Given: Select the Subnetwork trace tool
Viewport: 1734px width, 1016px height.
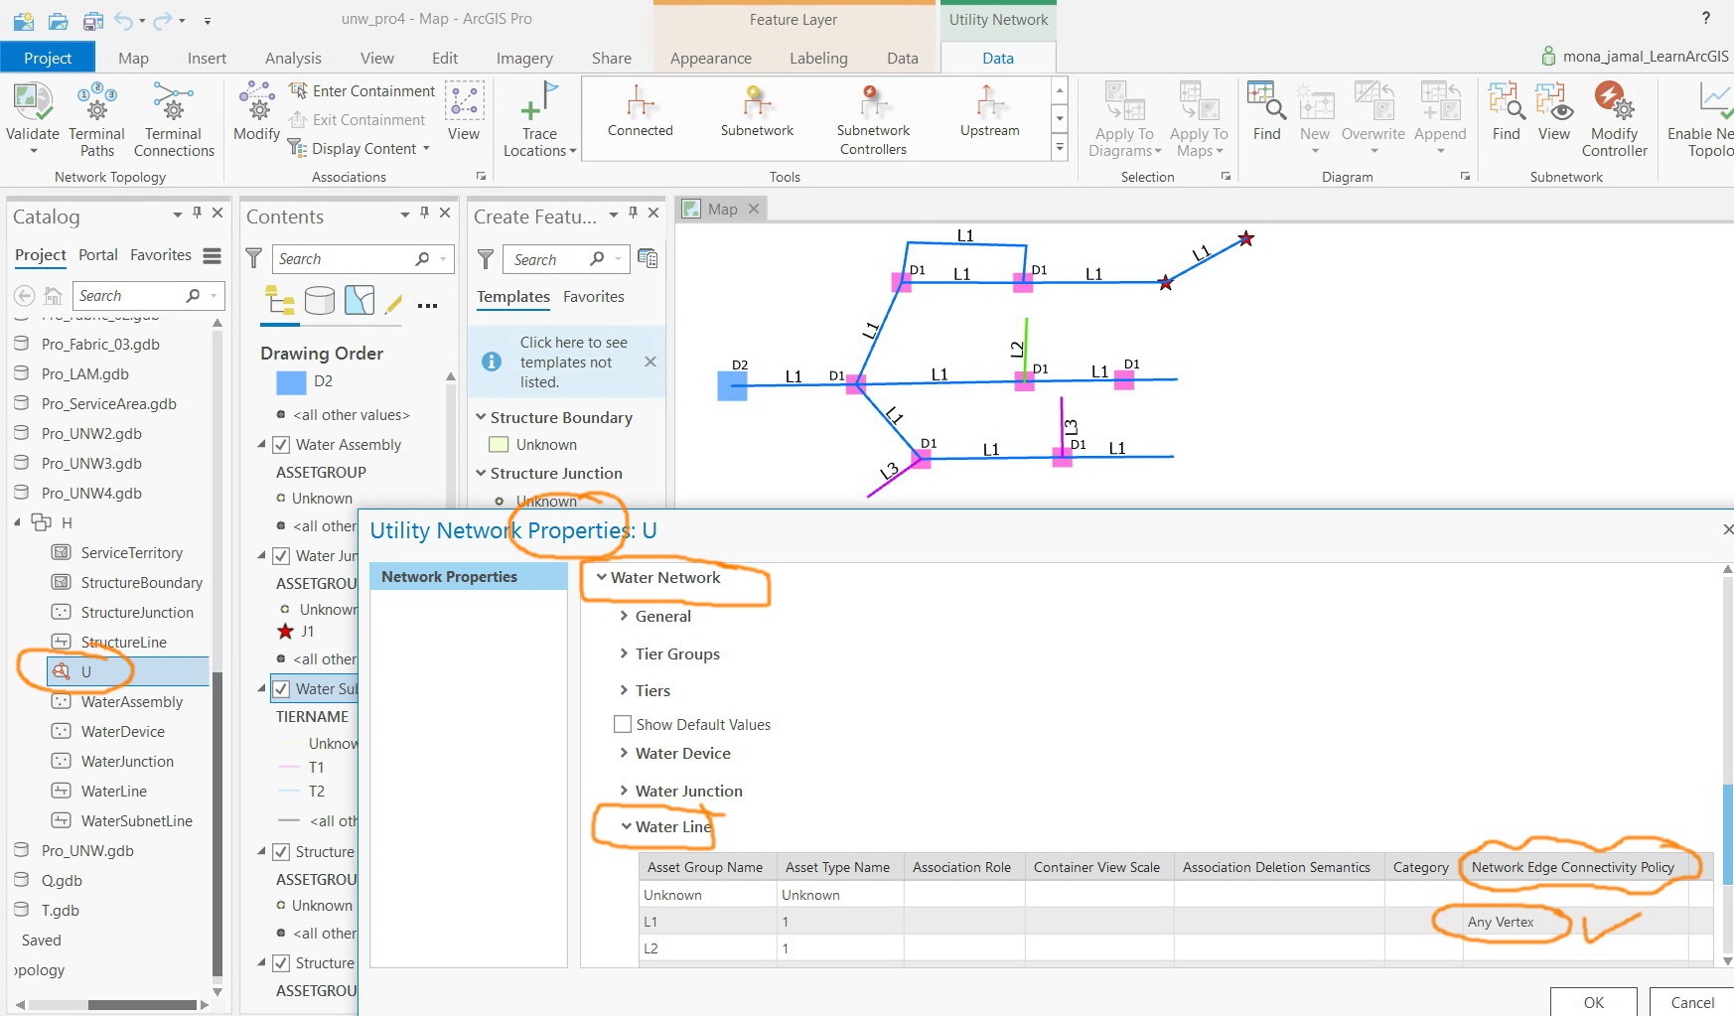Looking at the screenshot, I should [757, 111].
